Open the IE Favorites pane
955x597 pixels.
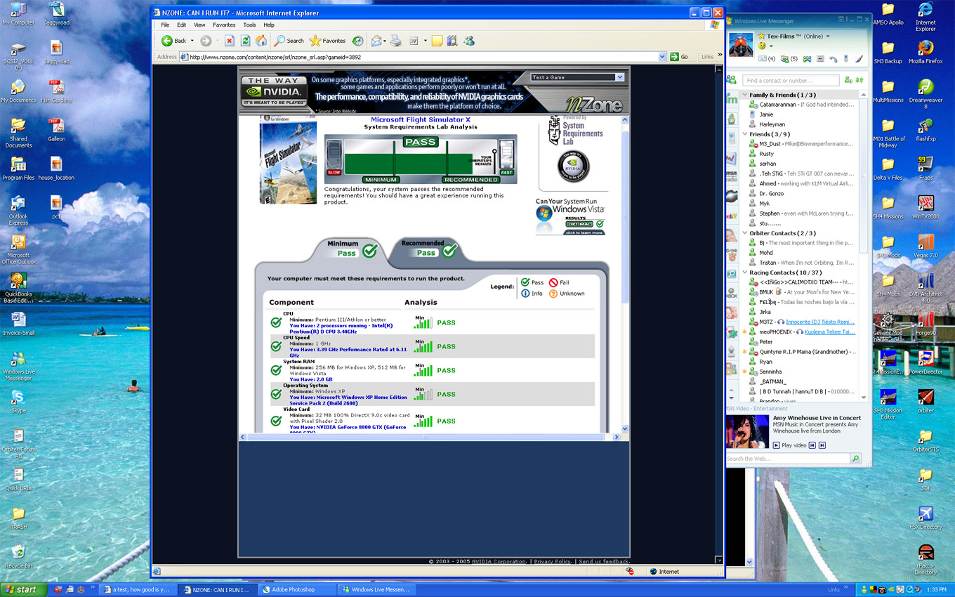point(328,41)
